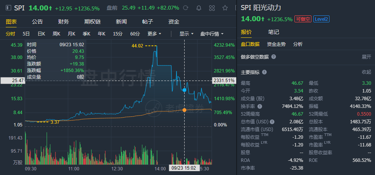Select the 分时 intraday chart view
Viewport: 375px width, 175px height.
tap(10, 34)
